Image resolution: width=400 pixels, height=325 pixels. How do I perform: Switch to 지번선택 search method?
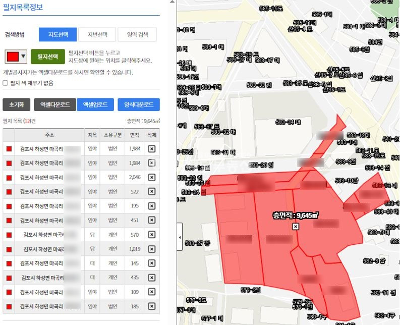[97, 34]
